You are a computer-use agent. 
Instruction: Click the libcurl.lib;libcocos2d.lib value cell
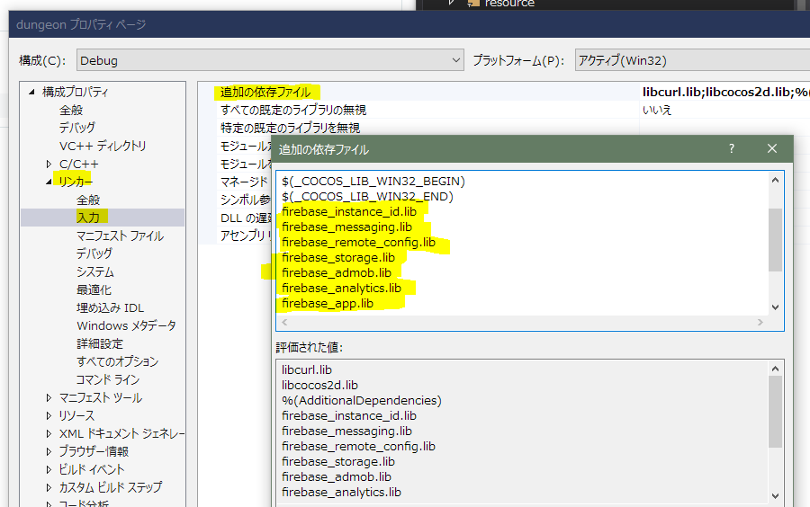[724, 93]
